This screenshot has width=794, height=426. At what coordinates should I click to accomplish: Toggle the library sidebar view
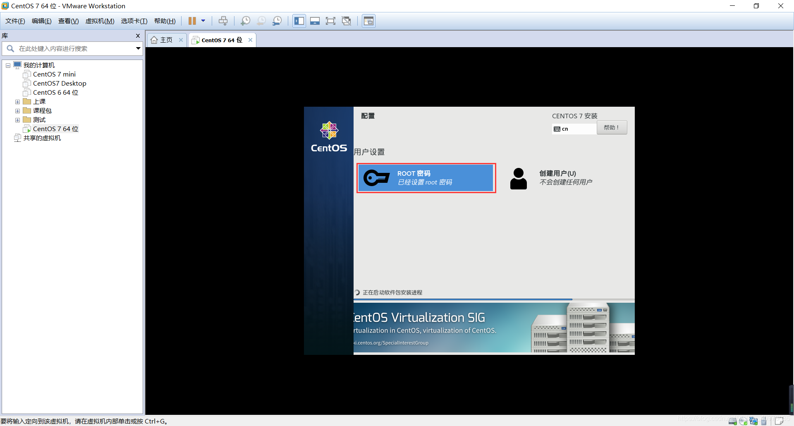299,21
